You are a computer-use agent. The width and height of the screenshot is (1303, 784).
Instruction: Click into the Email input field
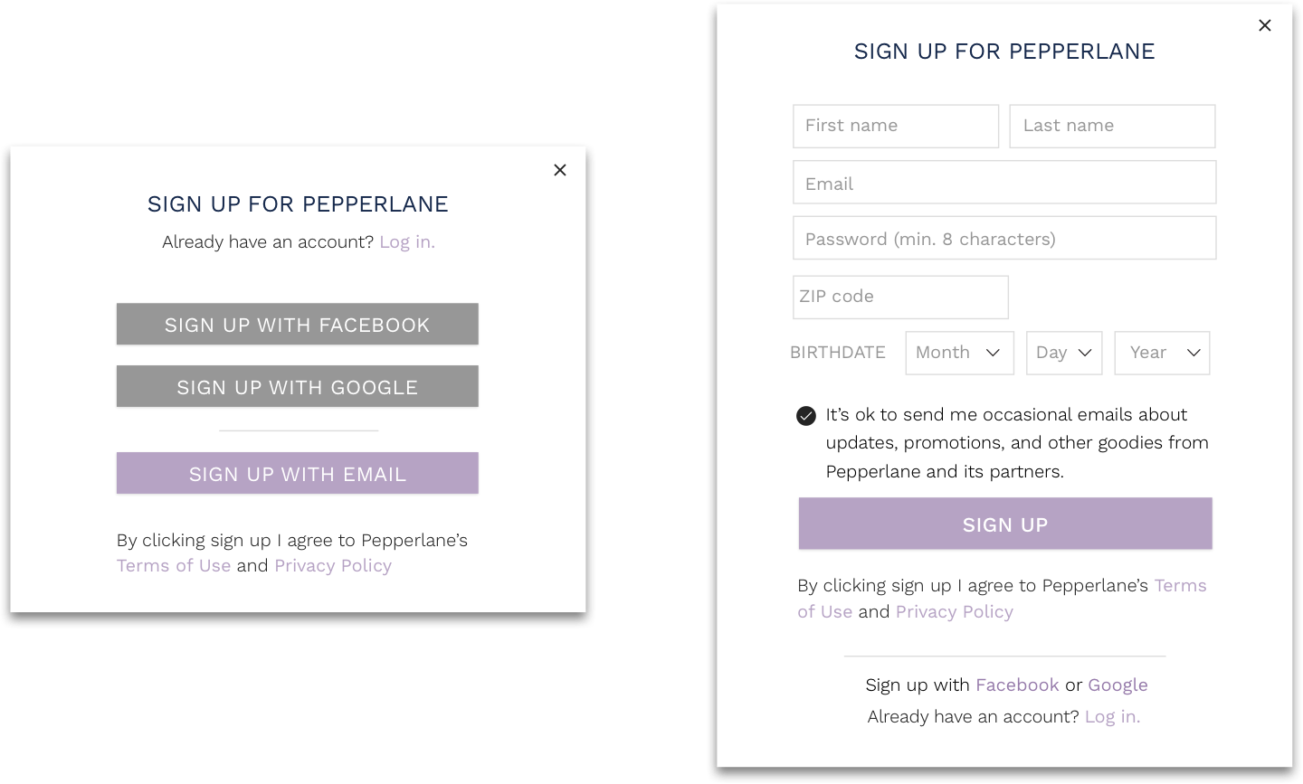[x=1004, y=184]
